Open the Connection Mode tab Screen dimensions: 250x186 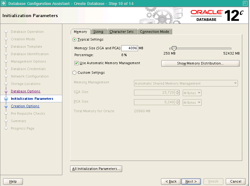click(154, 32)
